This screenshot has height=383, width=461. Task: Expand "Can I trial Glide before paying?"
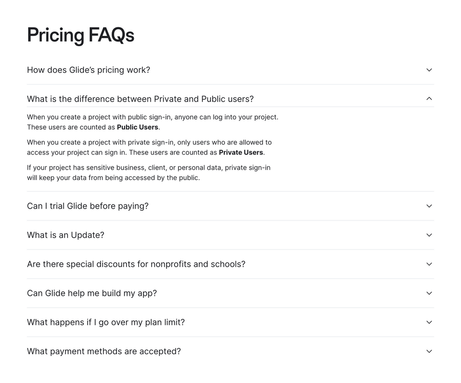(230, 206)
